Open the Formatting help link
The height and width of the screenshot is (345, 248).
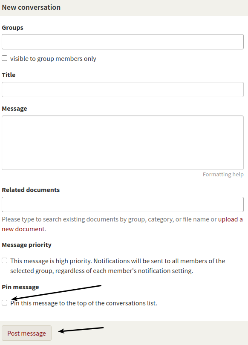223,174
